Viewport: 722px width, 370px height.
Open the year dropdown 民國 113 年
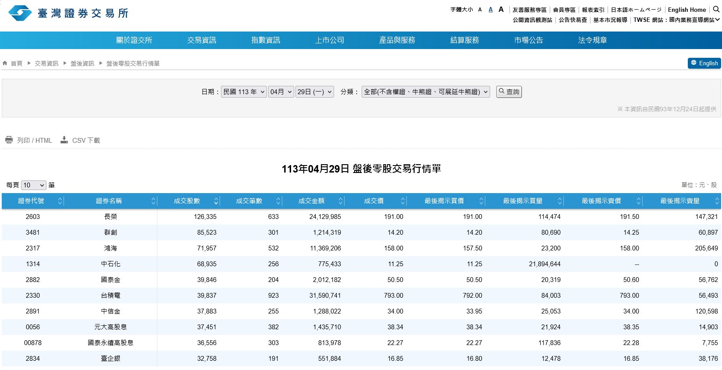(244, 92)
